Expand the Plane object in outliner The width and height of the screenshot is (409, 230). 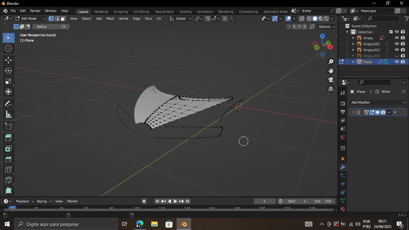(x=353, y=62)
